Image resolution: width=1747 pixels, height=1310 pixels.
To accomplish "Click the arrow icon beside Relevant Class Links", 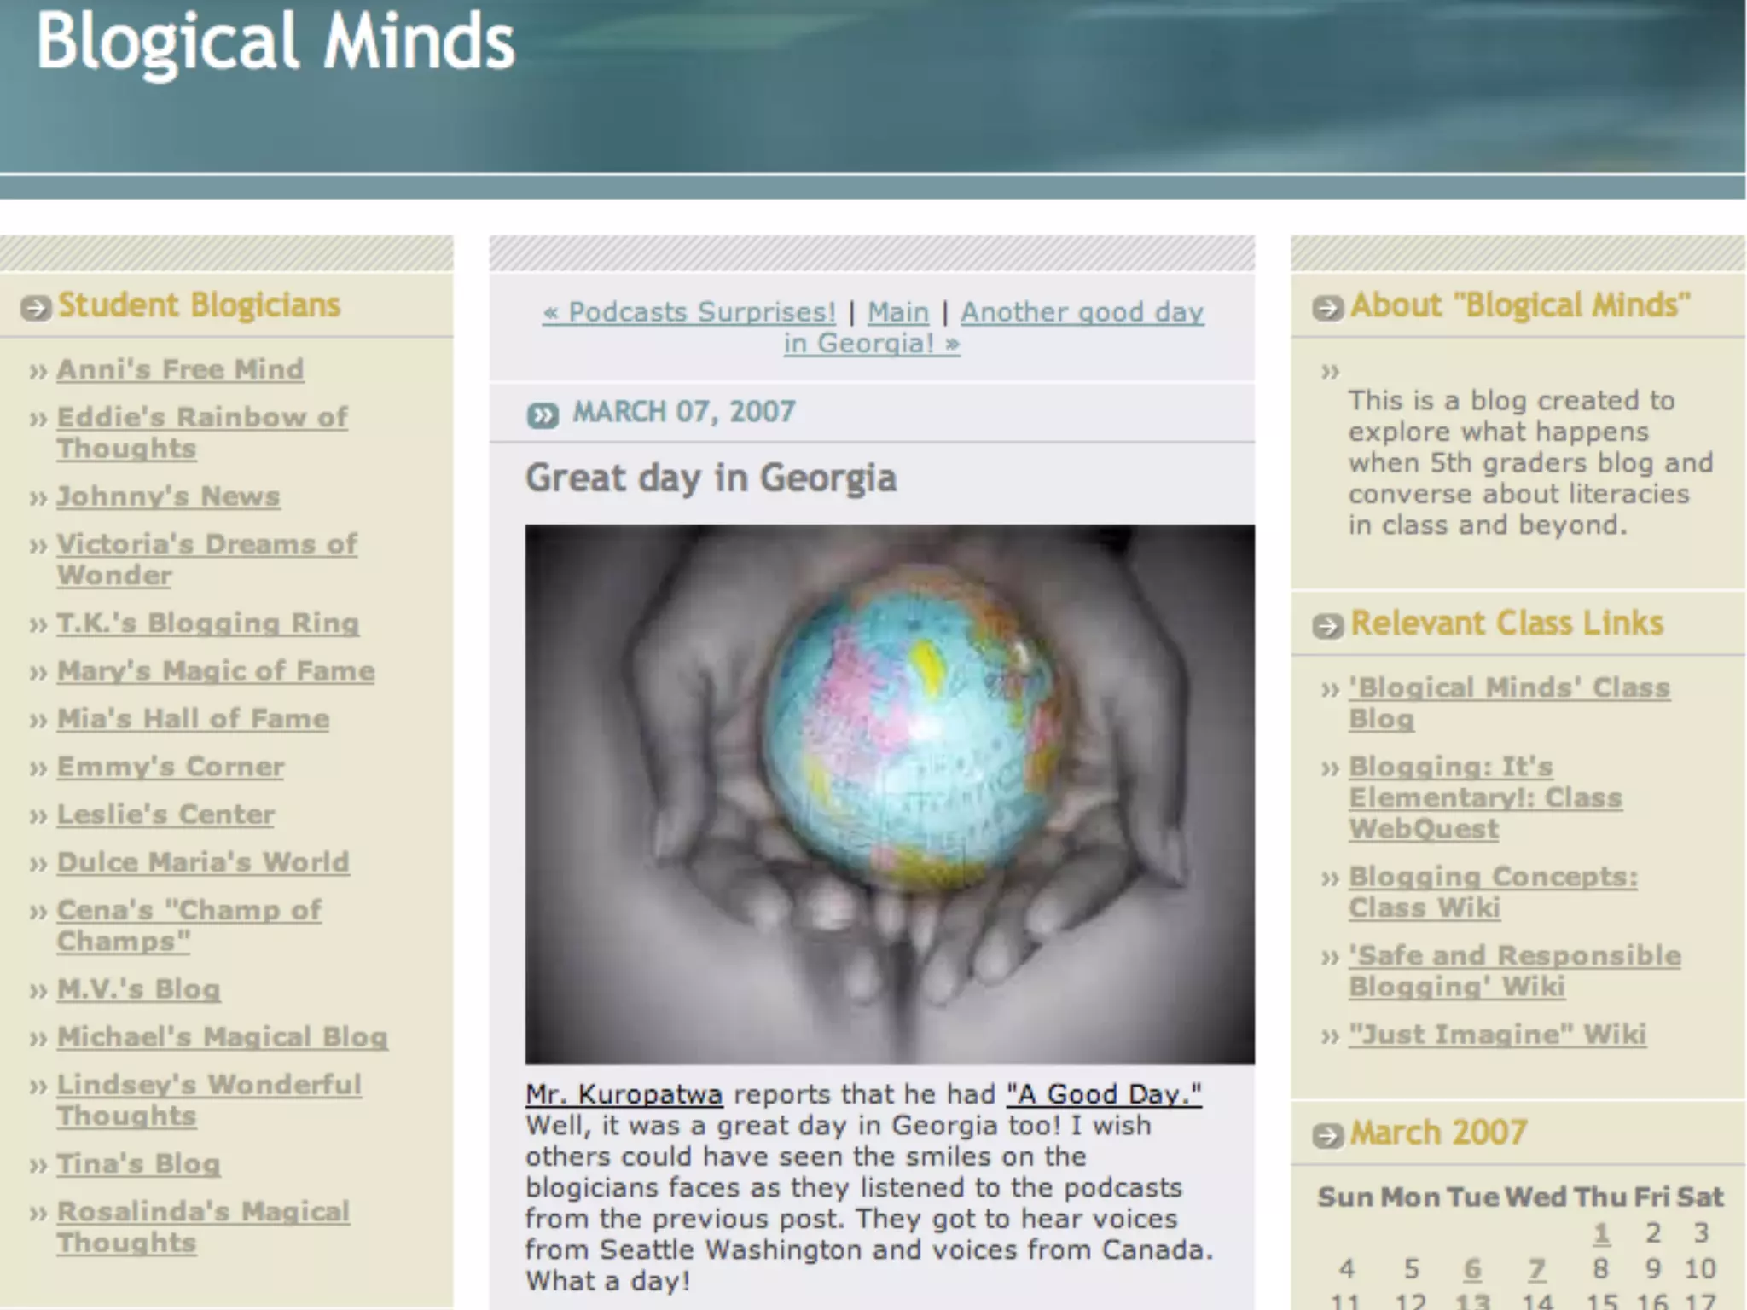I will [1327, 626].
